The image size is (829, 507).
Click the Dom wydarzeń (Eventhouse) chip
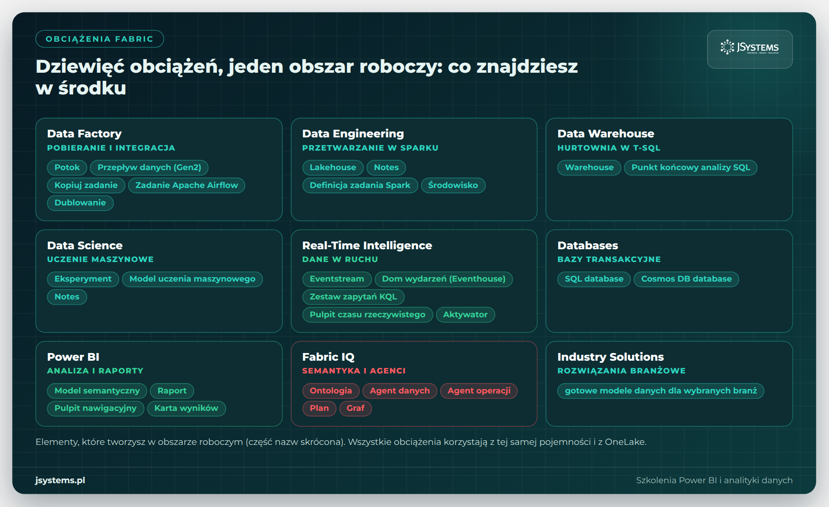click(444, 279)
